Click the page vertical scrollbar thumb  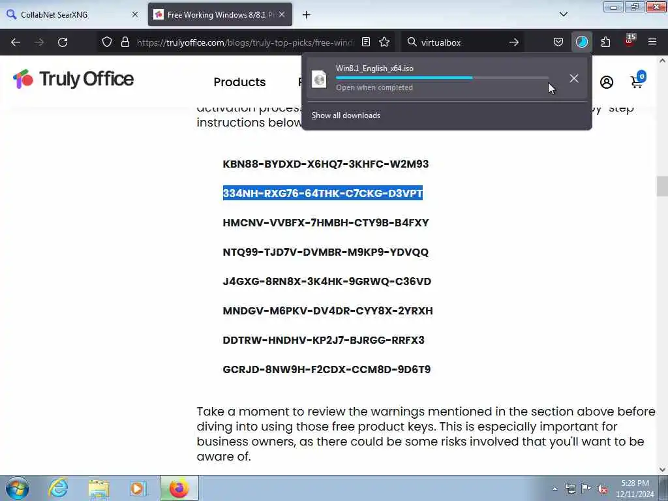coord(662,187)
